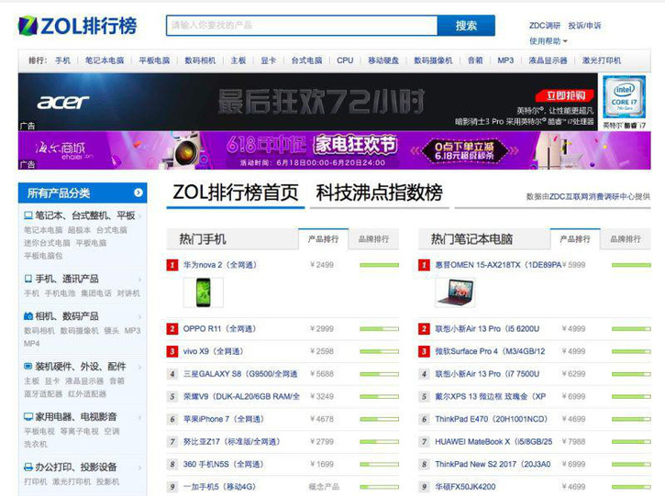Click the chip icon beside 装机硬件、外设、配件
This screenshot has width=665, height=496.
pyautogui.click(x=28, y=366)
